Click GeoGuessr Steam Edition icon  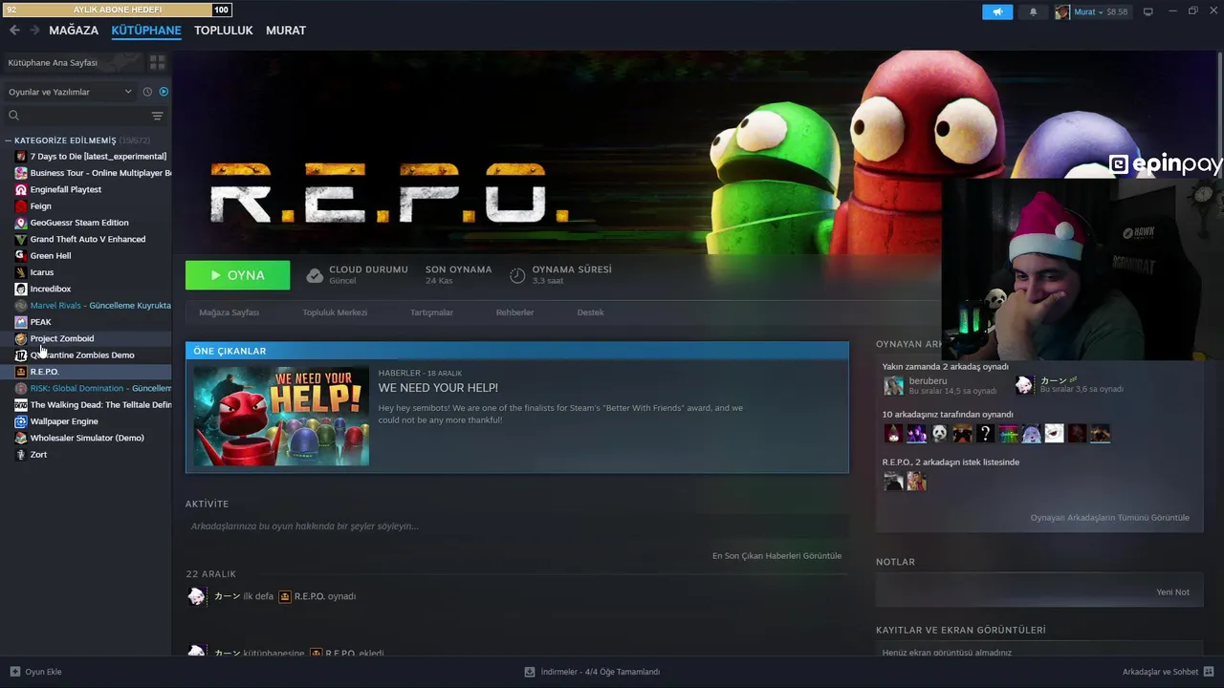(21, 223)
